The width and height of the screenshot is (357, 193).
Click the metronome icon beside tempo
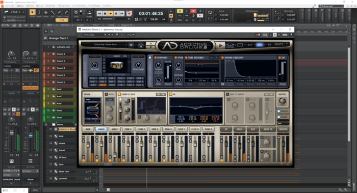click(x=171, y=20)
